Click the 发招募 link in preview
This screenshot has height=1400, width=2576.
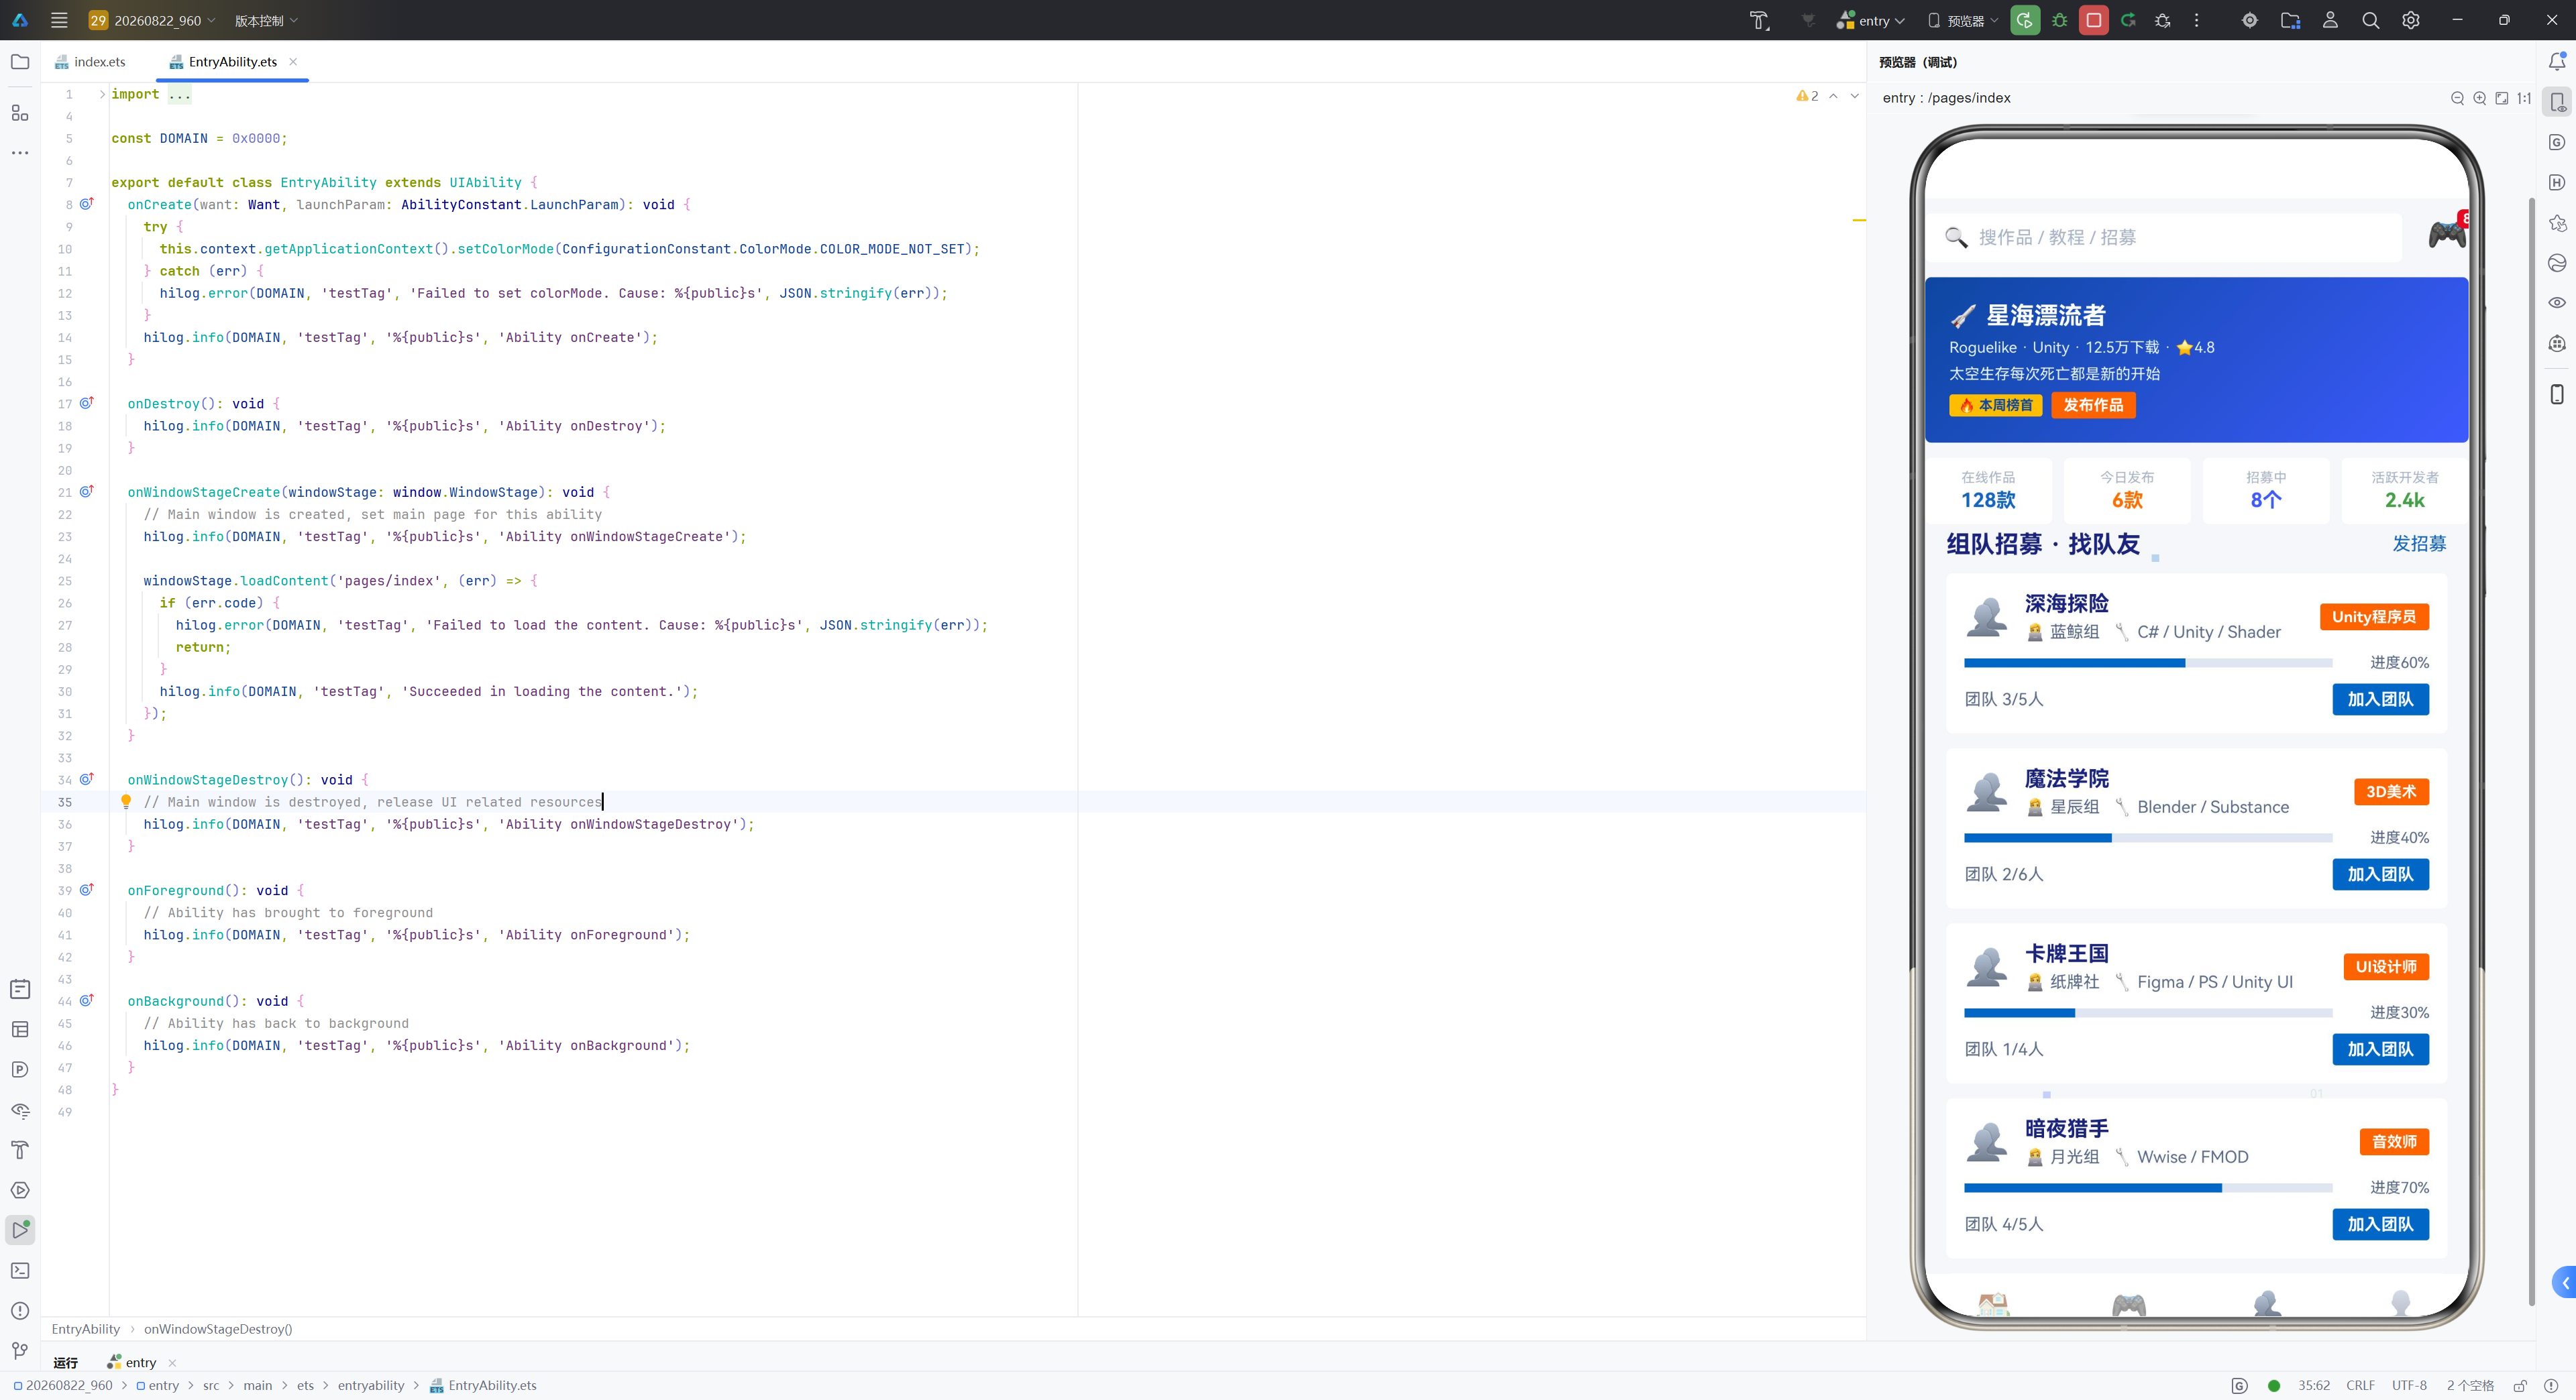tap(2419, 544)
